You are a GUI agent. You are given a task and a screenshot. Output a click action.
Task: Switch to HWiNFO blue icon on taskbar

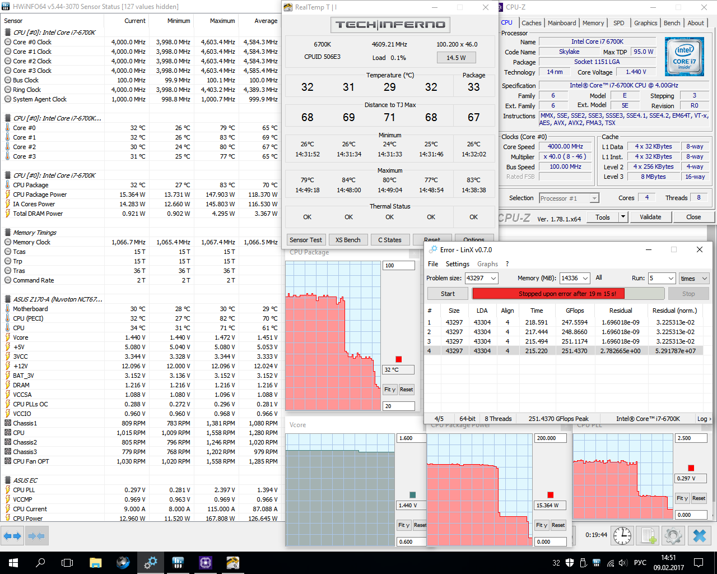[178, 562]
